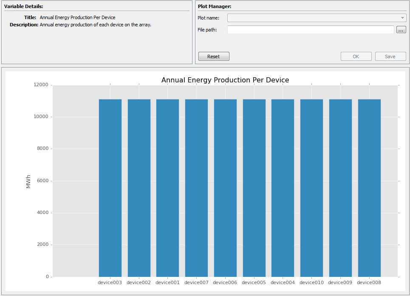Click the File path text field
The width and height of the screenshot is (410, 296).
coord(311,30)
